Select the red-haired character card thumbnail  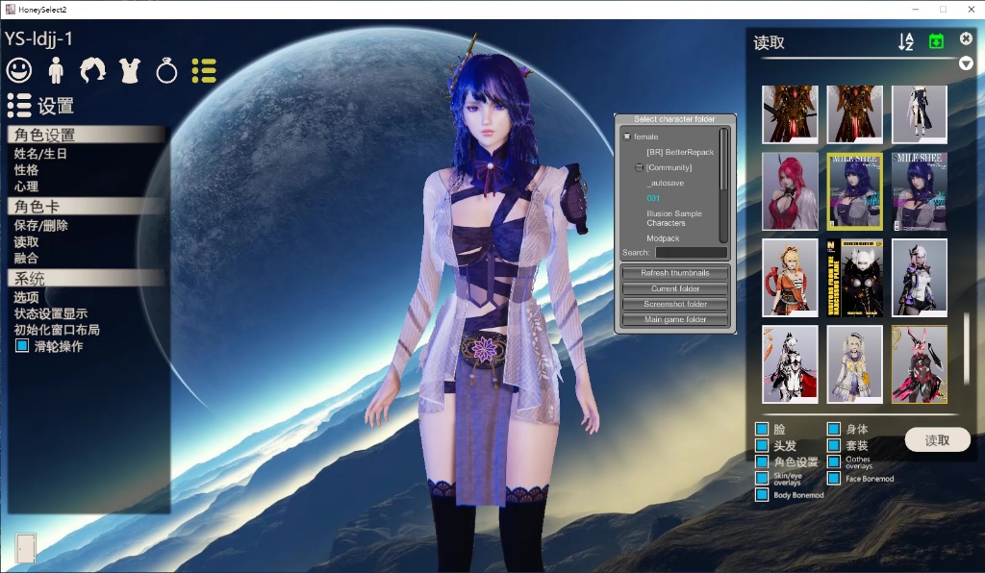(x=790, y=191)
